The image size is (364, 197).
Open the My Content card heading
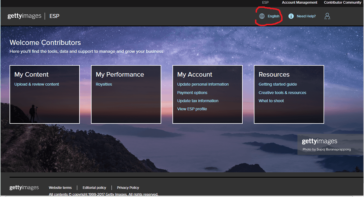[x=31, y=74]
